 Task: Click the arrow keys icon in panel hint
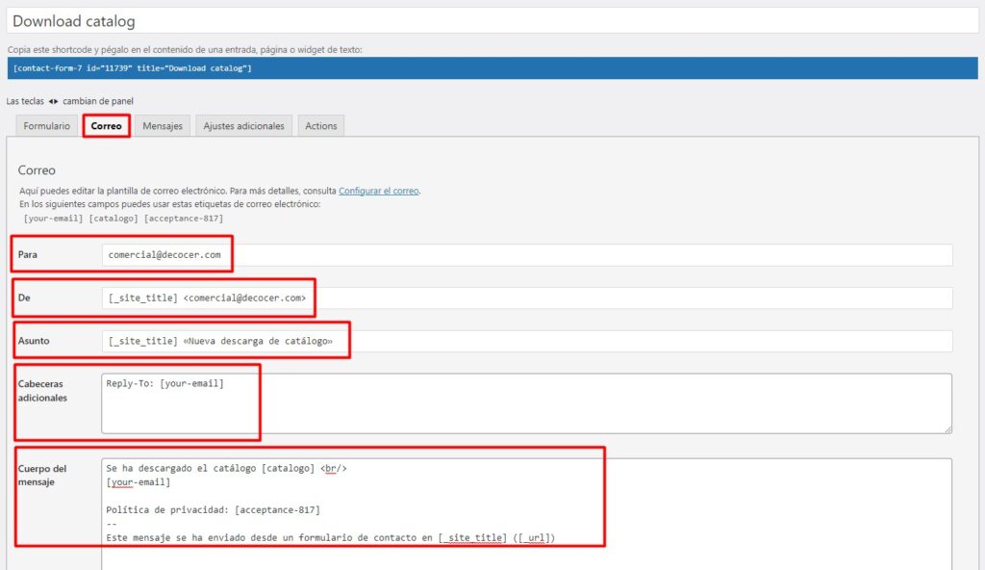click(53, 101)
